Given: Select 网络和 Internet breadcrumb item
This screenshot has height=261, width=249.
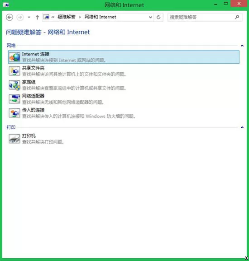Looking at the screenshot, I should click(100, 17).
